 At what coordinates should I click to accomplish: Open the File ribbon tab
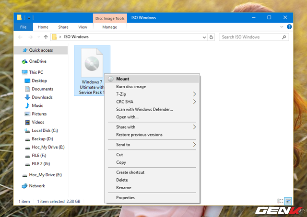24,27
